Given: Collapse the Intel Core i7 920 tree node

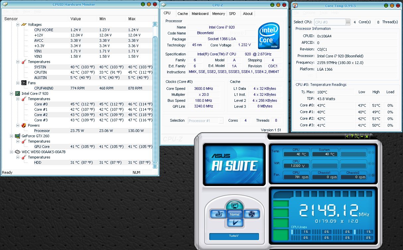Looking at the screenshot, I should click(12, 94).
